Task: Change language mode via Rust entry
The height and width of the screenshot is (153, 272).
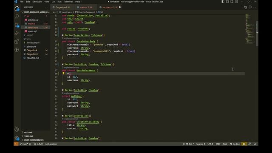Action: click(x=225, y=144)
